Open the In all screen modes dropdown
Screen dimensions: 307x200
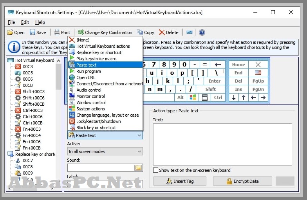pyautogui.click(x=105, y=151)
